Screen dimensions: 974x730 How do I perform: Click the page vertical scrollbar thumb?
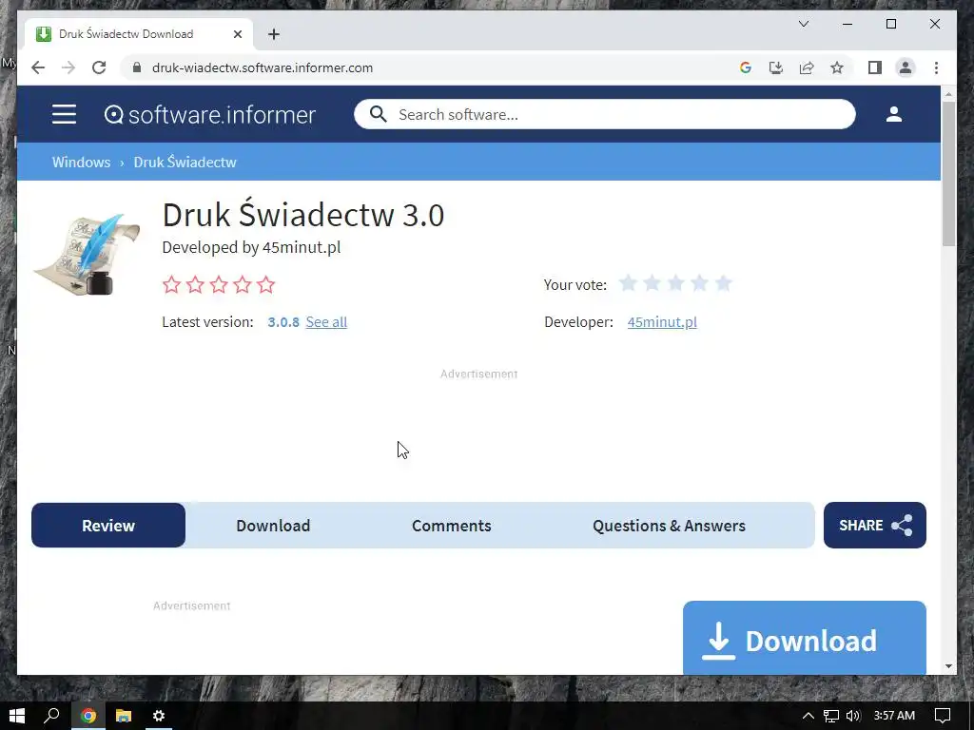948,174
